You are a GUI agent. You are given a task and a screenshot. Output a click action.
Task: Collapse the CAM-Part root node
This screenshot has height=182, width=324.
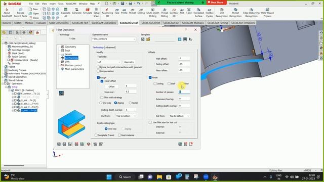[x=3, y=43]
